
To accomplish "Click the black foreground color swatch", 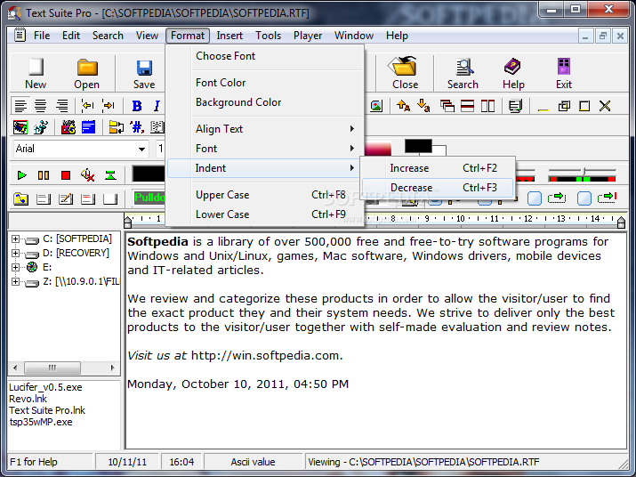I will (418, 146).
